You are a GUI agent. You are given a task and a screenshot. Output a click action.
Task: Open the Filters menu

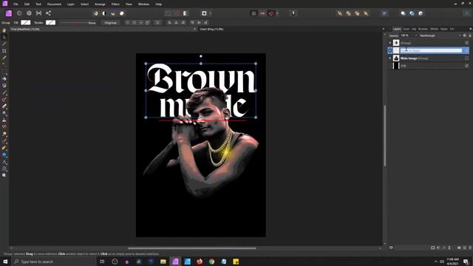click(x=115, y=4)
